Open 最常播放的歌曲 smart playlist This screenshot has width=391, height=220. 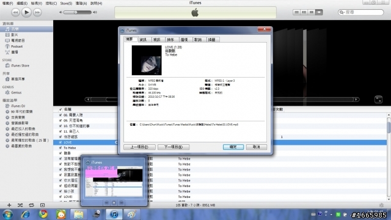pyautogui.click(x=30, y=141)
